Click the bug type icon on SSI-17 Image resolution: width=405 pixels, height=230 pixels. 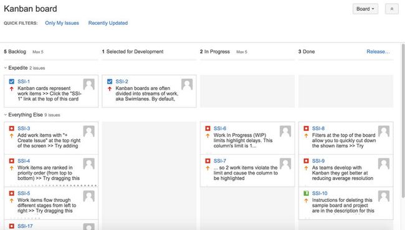point(11,226)
